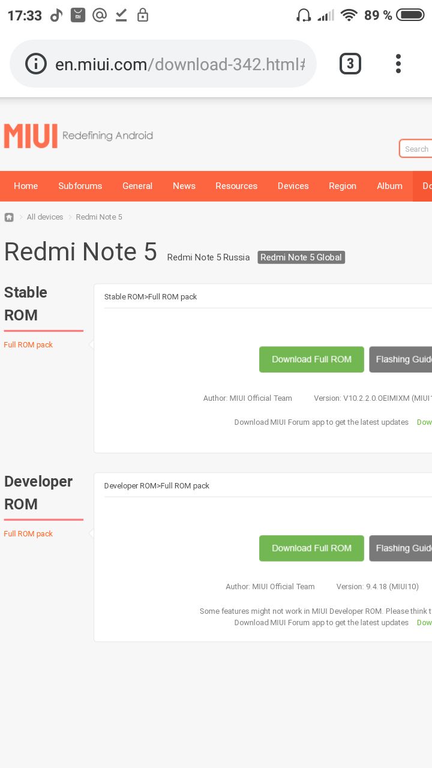Open the Home menu item

[x=26, y=186]
